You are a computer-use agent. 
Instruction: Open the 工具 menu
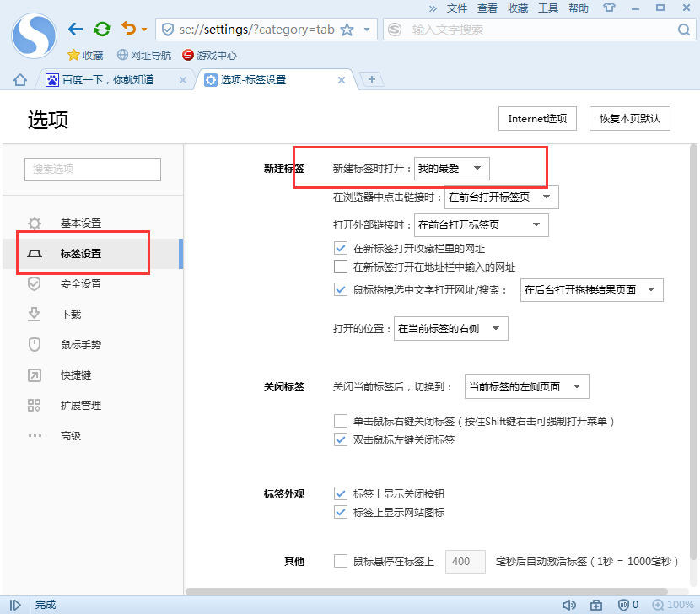549,8
